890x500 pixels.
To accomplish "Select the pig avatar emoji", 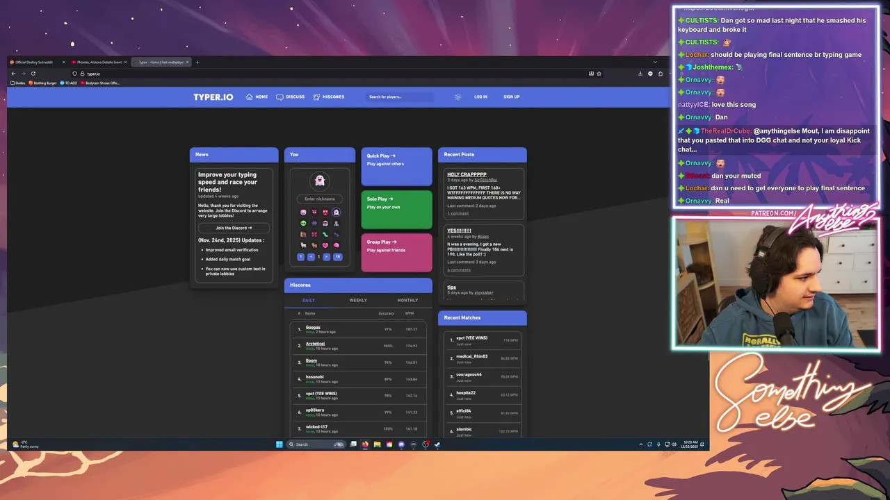I will [303, 212].
